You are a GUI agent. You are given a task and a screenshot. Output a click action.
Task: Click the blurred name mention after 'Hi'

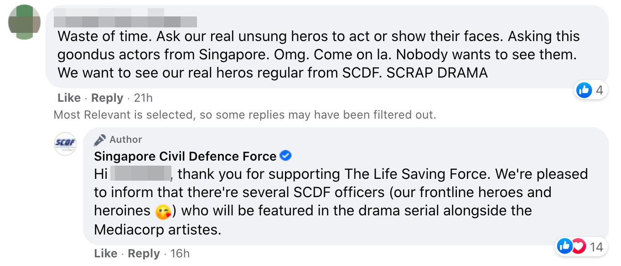(141, 174)
